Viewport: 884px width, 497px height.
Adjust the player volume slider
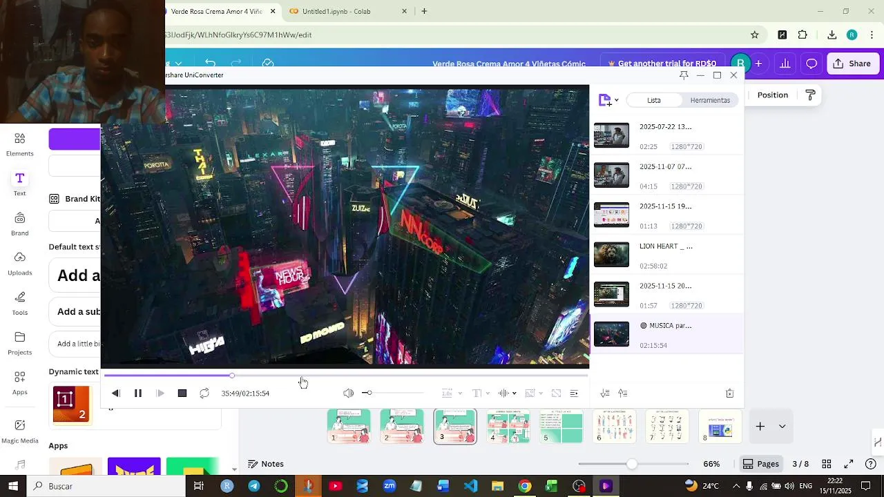393,393
